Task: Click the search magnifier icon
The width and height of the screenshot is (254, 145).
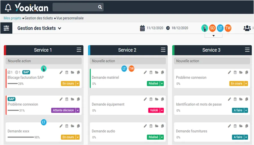Action: [100, 7]
